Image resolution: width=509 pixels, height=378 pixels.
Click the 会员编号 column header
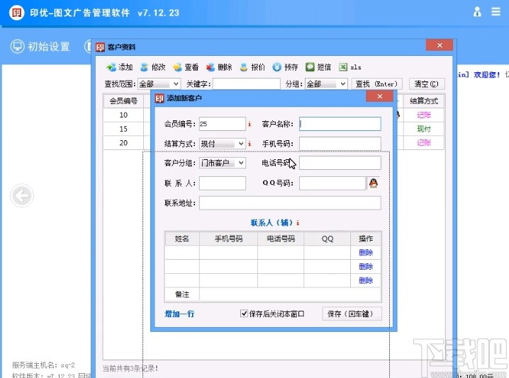pos(123,101)
